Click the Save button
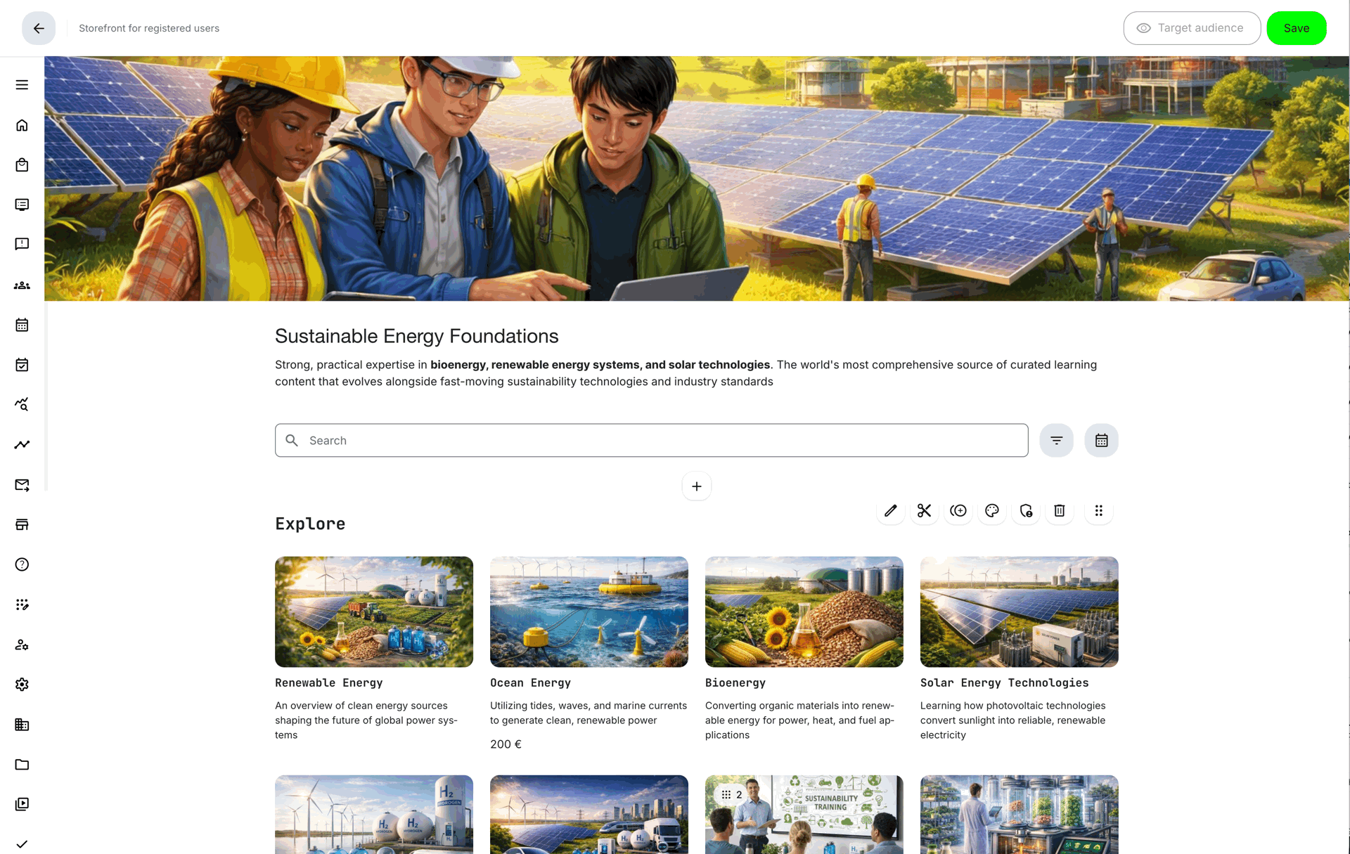Screen dimensions: 1350x854 point(1296,28)
